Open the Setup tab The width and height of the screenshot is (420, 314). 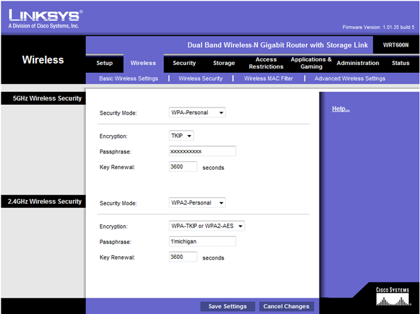click(104, 63)
